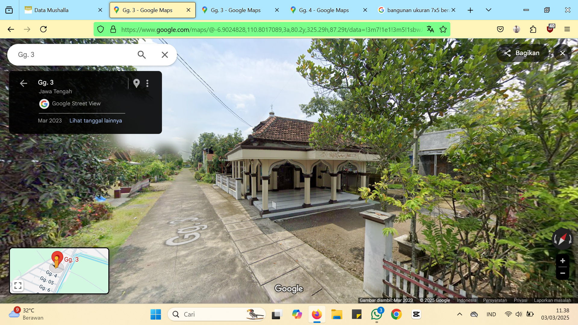Bookmark this page with the star icon

pyautogui.click(x=443, y=29)
